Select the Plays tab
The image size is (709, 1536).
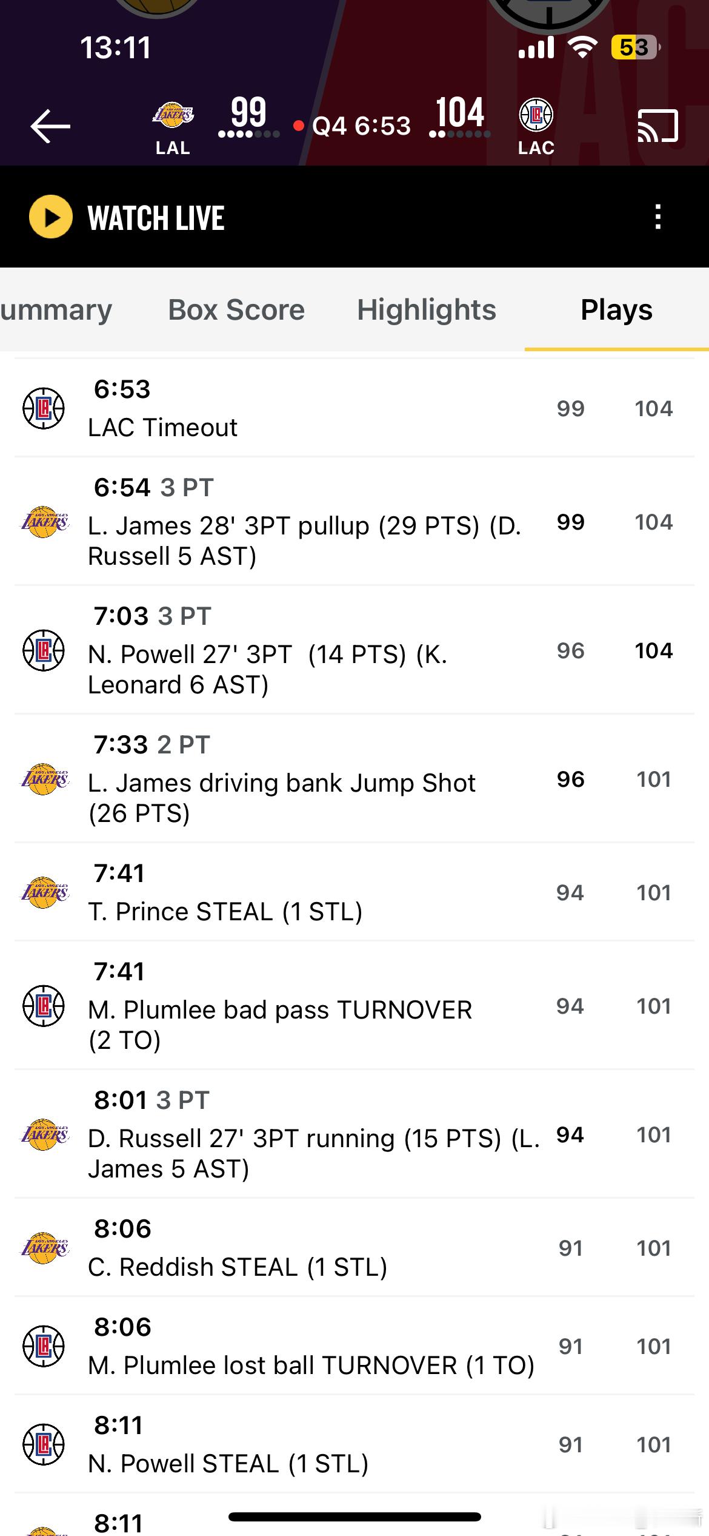(616, 309)
